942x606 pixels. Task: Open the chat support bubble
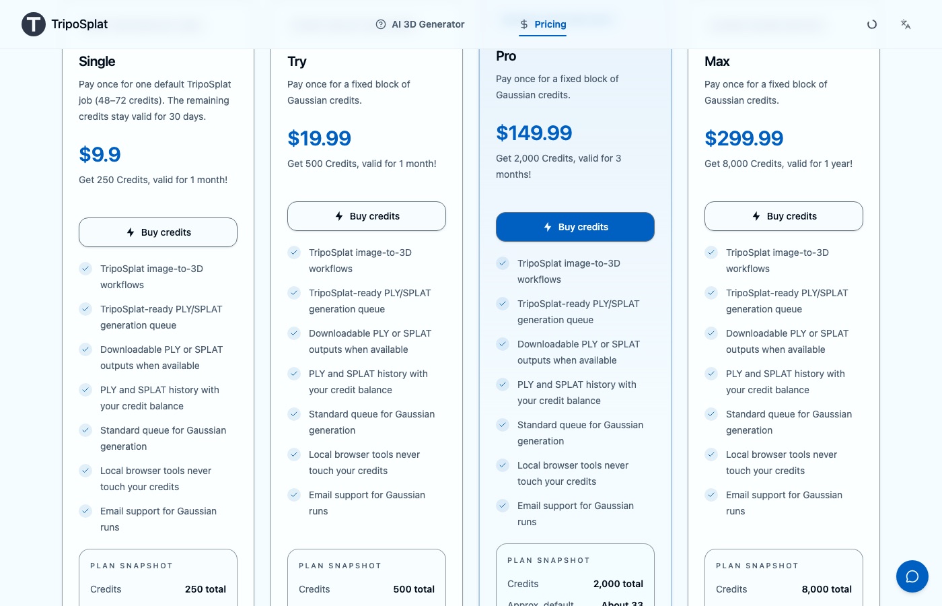click(x=912, y=576)
